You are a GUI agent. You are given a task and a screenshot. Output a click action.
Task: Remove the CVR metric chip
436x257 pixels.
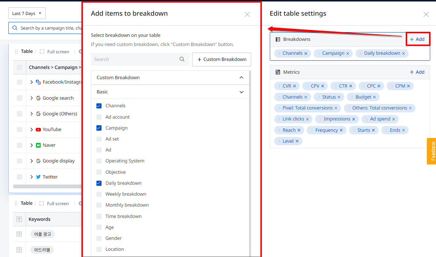[294, 86]
